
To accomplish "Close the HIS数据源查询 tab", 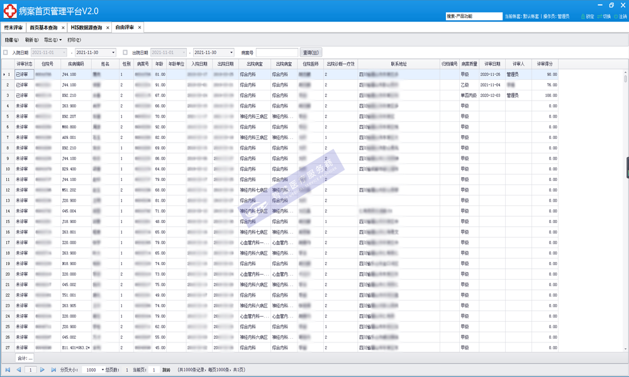I will (108, 28).
